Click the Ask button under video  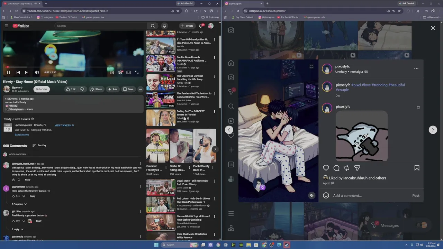(x=112, y=89)
